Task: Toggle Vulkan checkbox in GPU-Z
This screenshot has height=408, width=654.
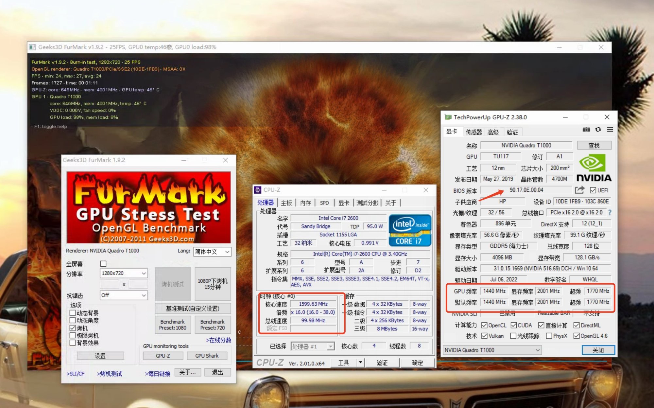Action: (x=485, y=336)
